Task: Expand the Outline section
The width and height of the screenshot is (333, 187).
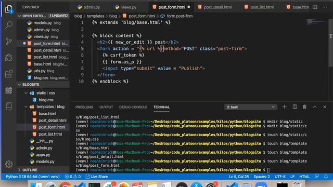Action: point(43,170)
